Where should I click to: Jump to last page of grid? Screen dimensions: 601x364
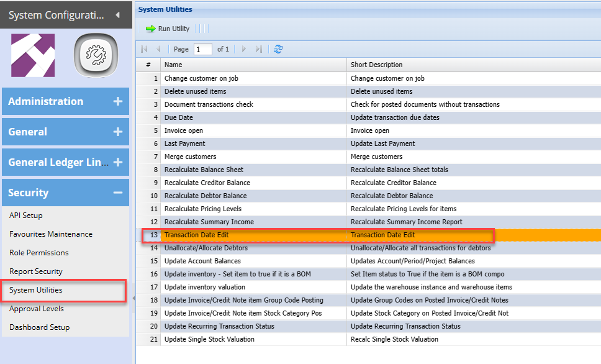259,49
